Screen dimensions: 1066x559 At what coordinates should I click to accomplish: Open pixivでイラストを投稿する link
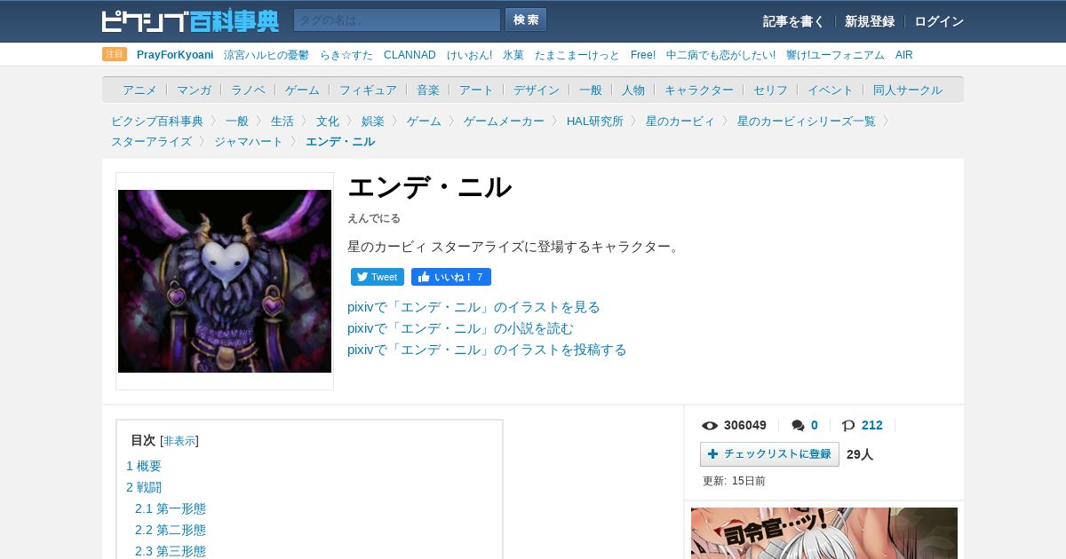[x=487, y=350]
